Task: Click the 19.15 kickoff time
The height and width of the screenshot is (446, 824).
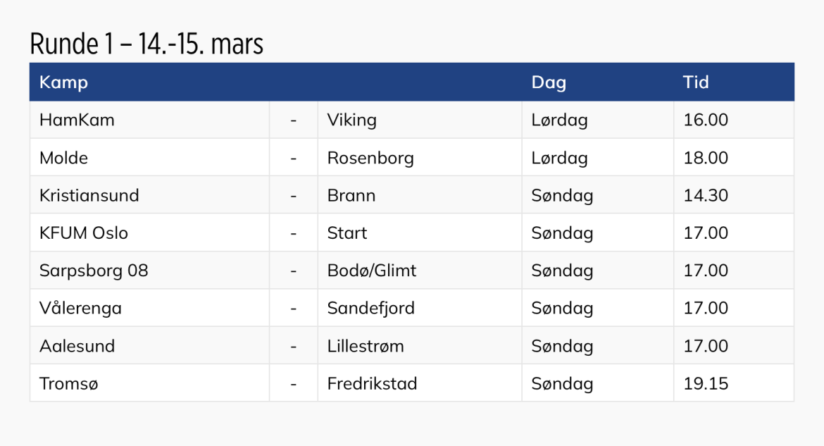Action: coord(706,383)
